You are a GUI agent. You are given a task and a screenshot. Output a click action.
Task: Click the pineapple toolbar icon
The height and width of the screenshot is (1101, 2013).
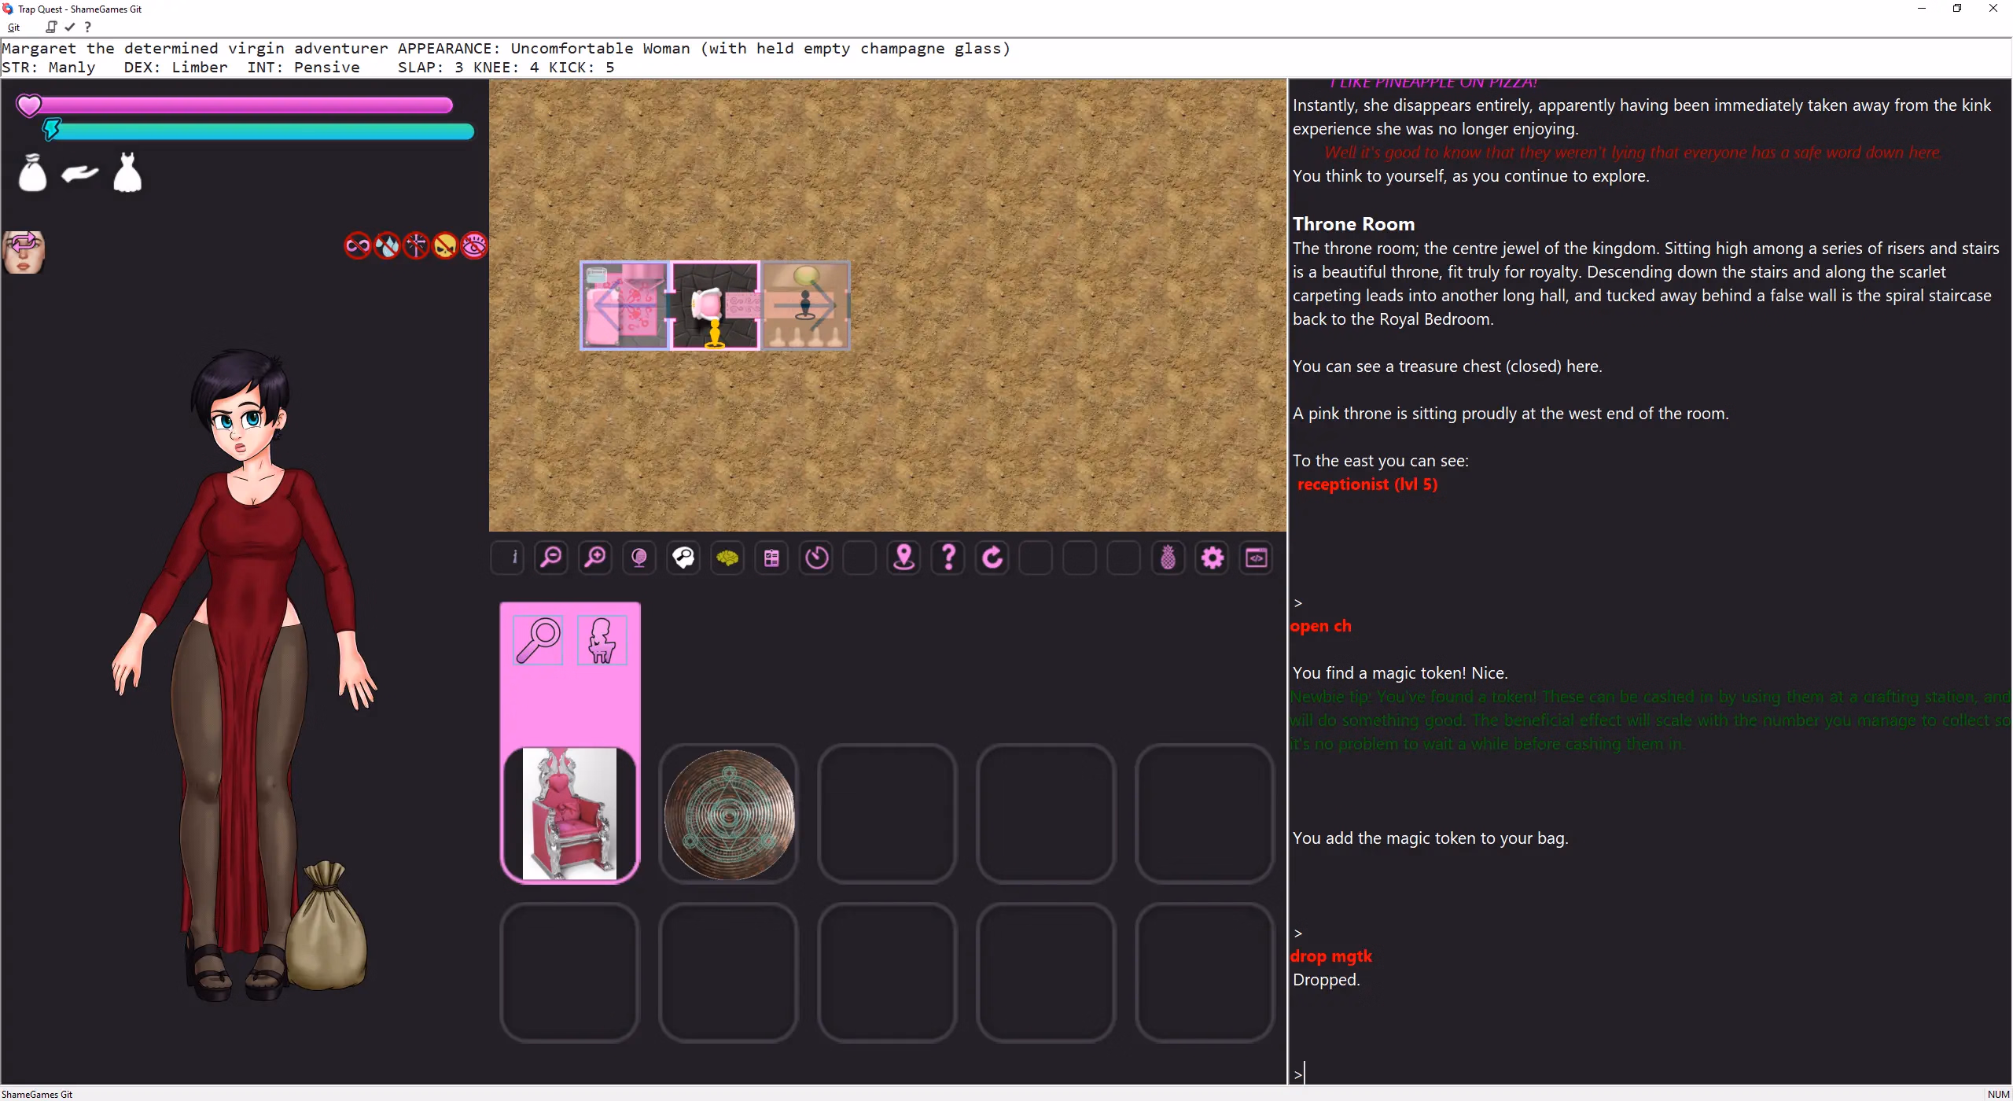[1168, 558]
